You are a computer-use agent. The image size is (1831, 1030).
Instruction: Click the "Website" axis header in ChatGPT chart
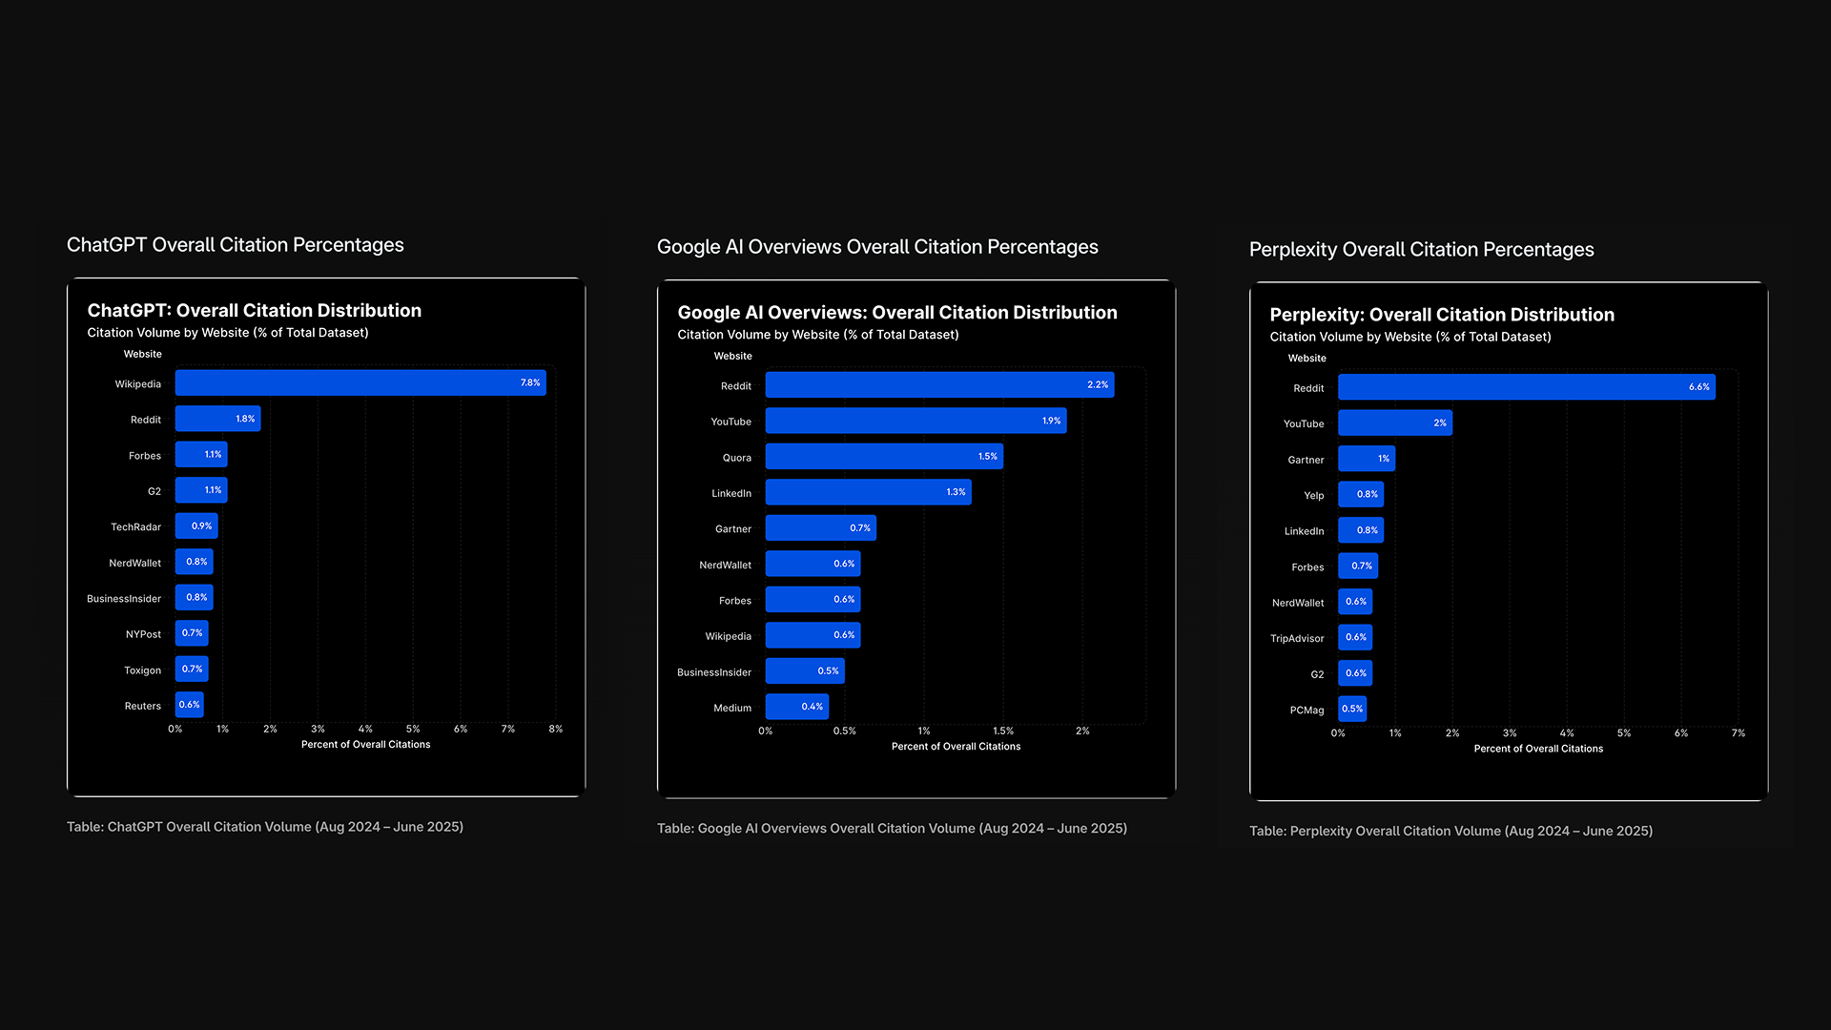(x=143, y=354)
